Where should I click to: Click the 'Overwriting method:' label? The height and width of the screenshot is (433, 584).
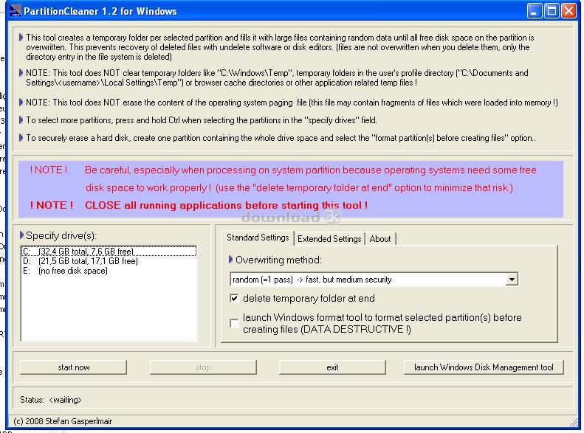point(278,260)
